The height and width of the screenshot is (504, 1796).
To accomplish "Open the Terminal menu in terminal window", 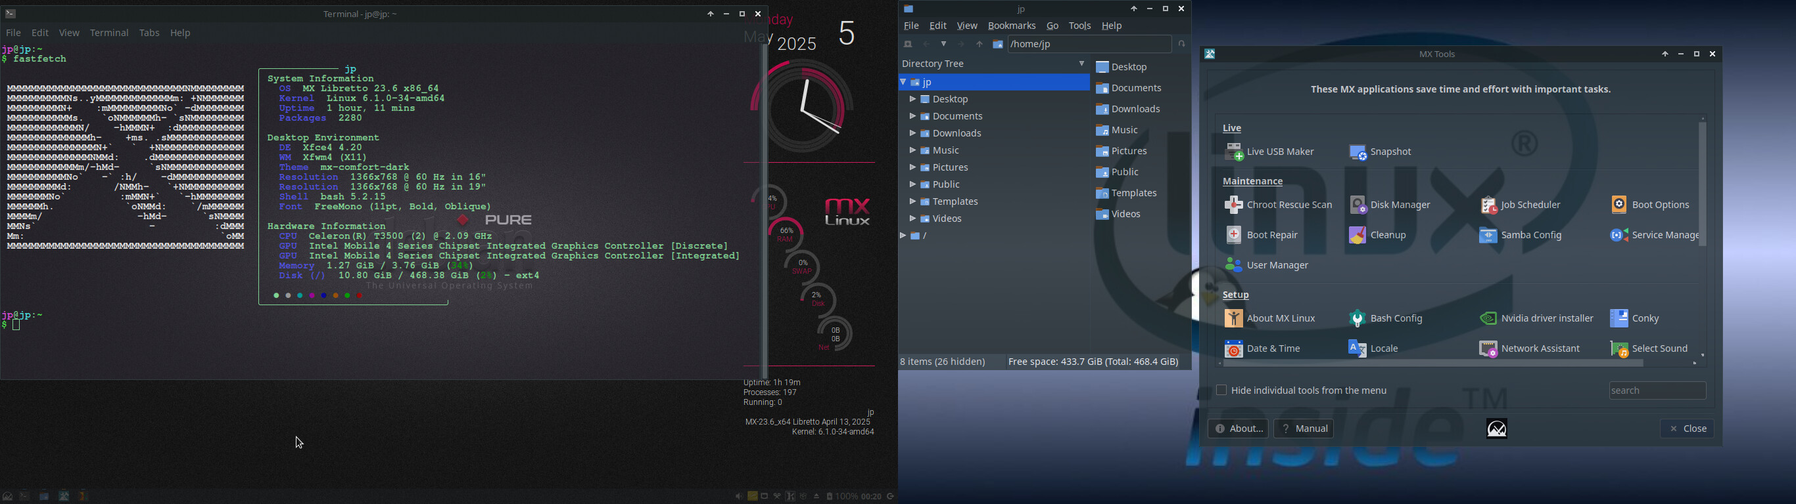I will point(110,33).
